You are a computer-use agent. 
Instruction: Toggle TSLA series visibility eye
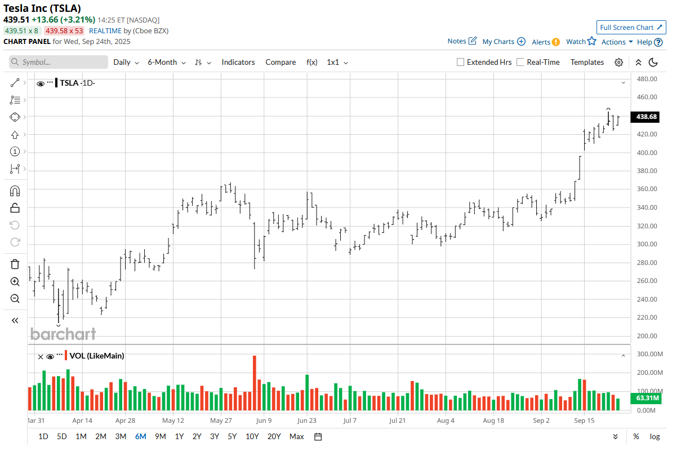pos(41,83)
